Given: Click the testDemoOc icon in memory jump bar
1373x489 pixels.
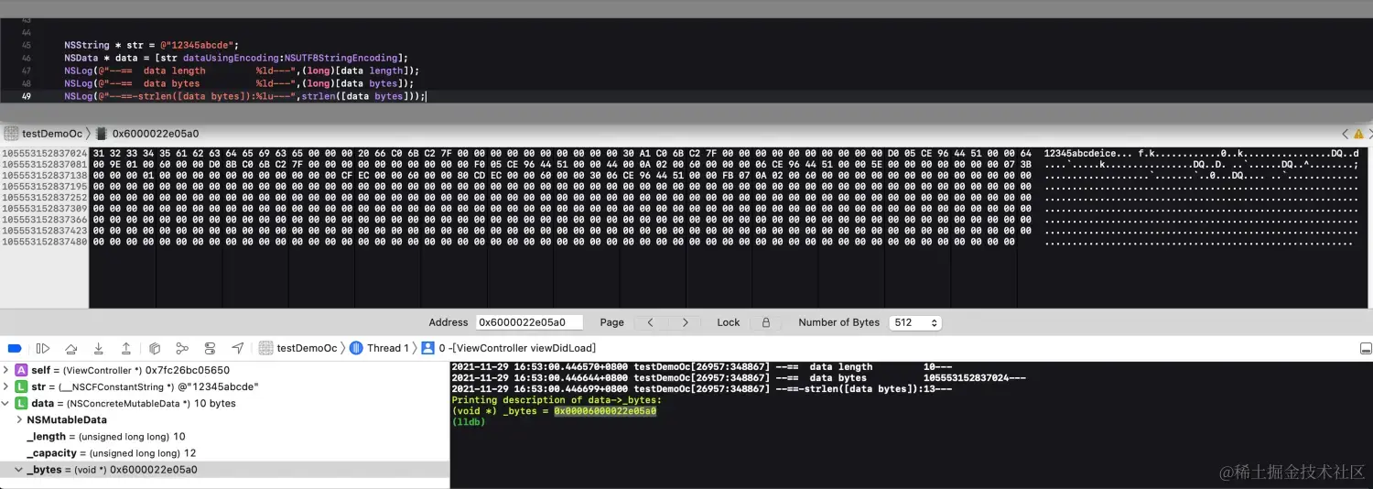Looking at the screenshot, I should pos(11,134).
